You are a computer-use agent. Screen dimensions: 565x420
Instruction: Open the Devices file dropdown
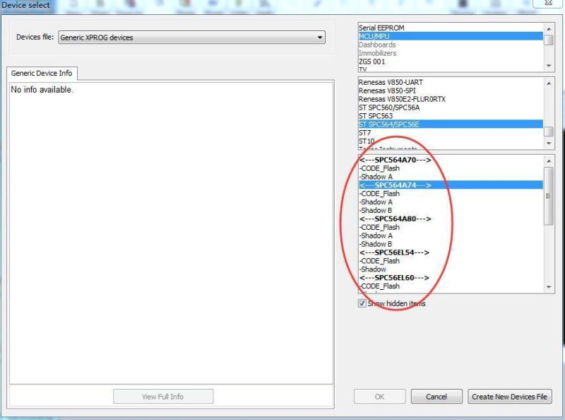tap(191, 37)
